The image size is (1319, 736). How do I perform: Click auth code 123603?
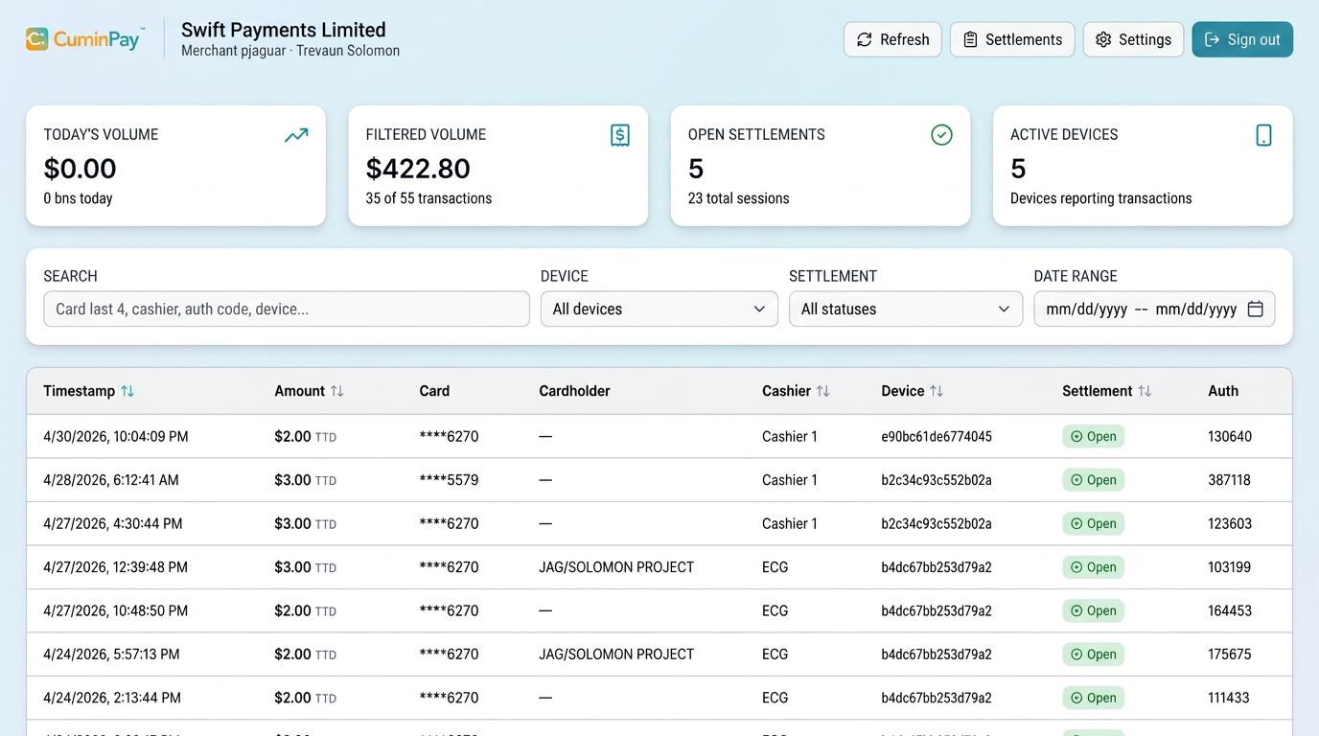pos(1230,524)
